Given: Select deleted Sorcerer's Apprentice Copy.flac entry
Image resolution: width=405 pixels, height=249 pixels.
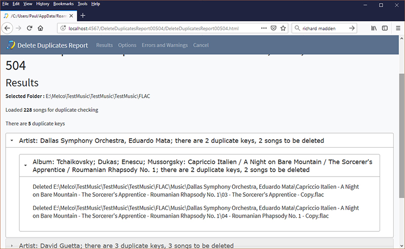Looking at the screenshot, I should 196,191.
